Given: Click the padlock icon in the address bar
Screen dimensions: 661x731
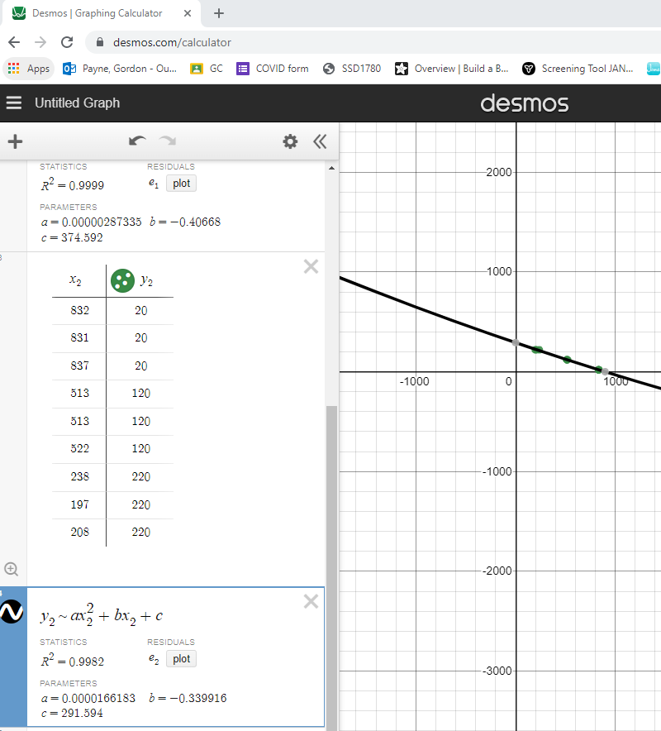Looking at the screenshot, I should 99,41.
